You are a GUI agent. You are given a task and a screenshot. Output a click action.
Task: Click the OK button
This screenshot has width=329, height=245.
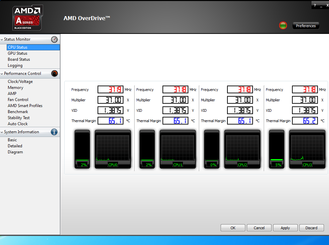click(233, 228)
